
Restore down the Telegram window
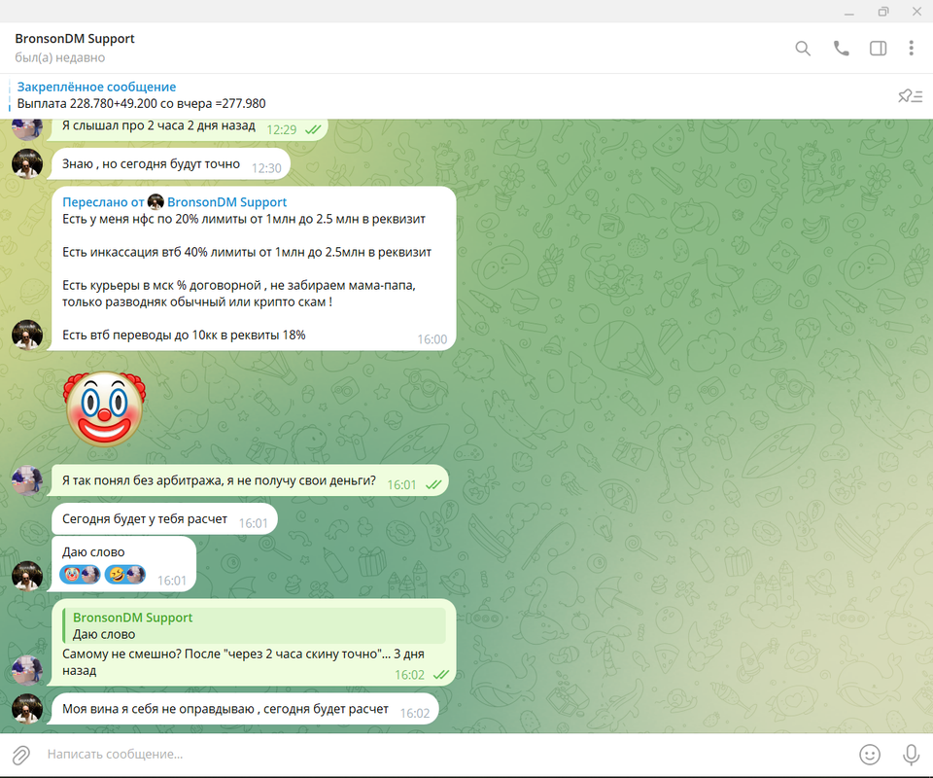tap(883, 12)
